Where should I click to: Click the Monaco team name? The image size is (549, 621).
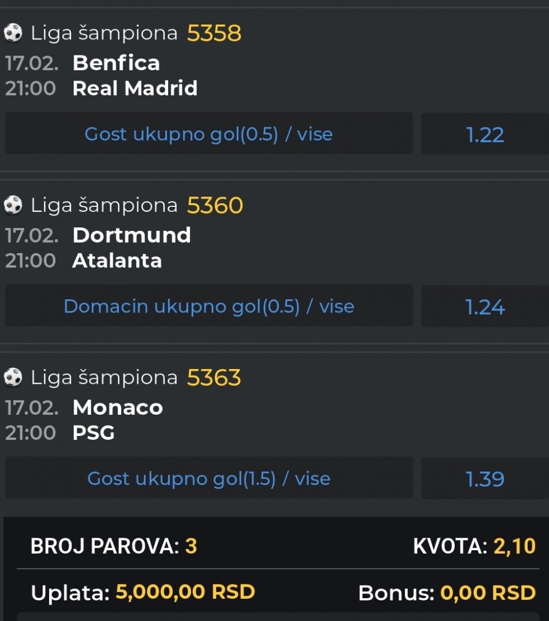(118, 408)
